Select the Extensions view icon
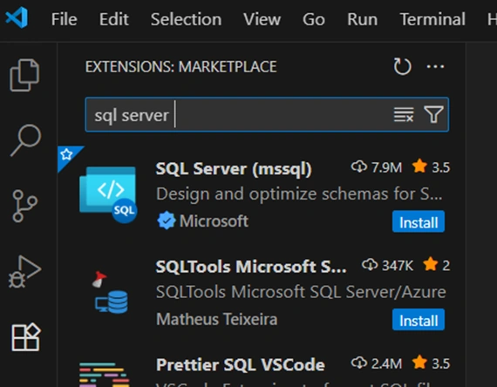This screenshot has width=497, height=387. [x=25, y=337]
